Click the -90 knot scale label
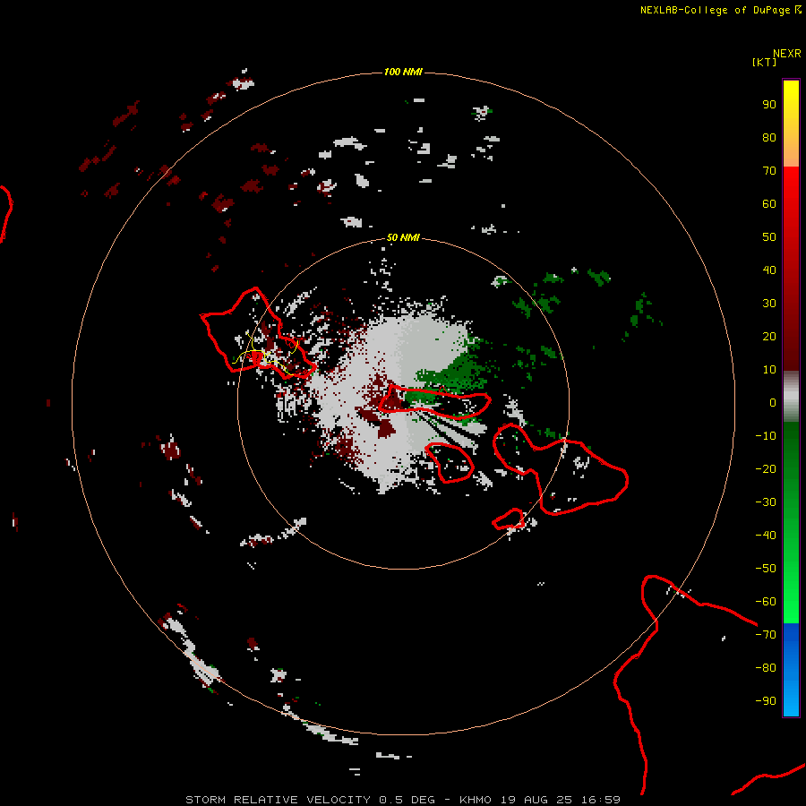Image resolution: width=806 pixels, height=806 pixels. pos(766,700)
